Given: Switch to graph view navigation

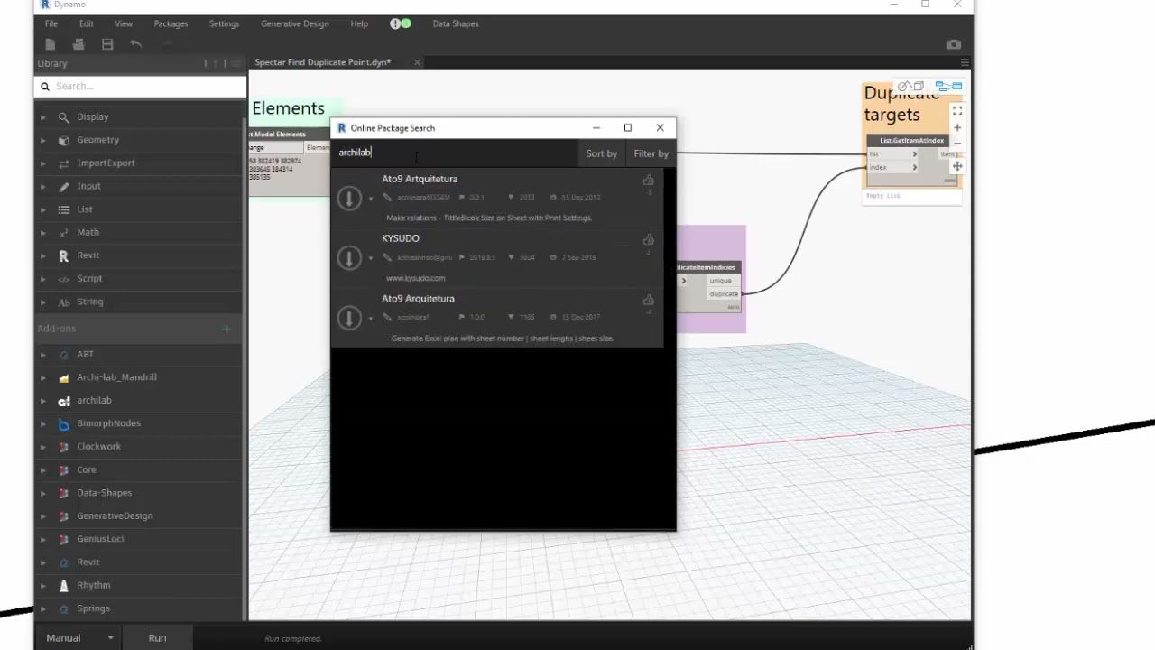Looking at the screenshot, I should (948, 87).
